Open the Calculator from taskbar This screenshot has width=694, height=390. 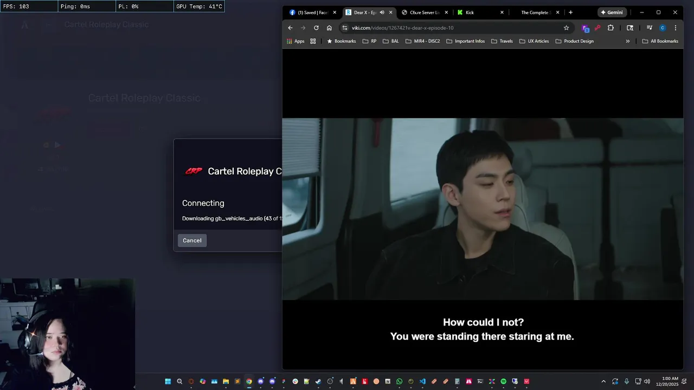[x=457, y=381]
